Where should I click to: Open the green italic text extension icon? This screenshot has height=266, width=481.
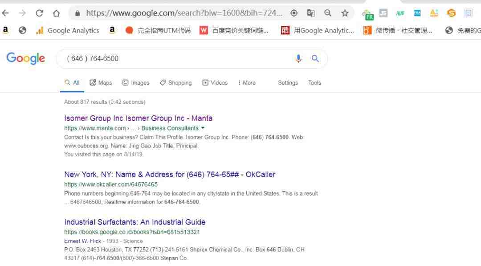click(x=400, y=13)
